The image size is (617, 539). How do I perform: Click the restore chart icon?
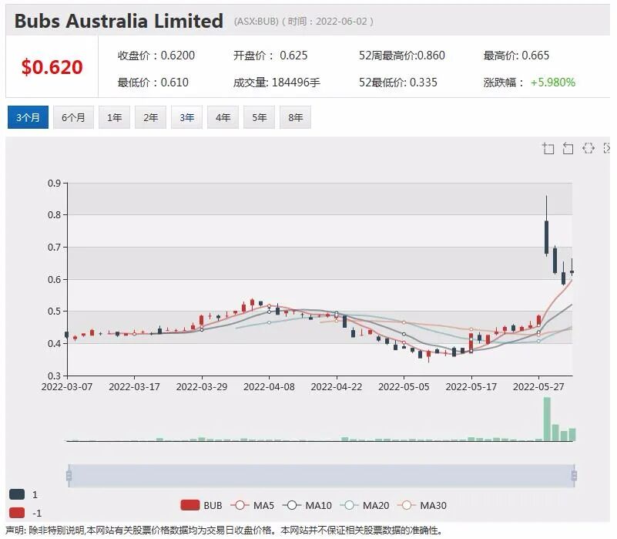pyautogui.click(x=588, y=148)
